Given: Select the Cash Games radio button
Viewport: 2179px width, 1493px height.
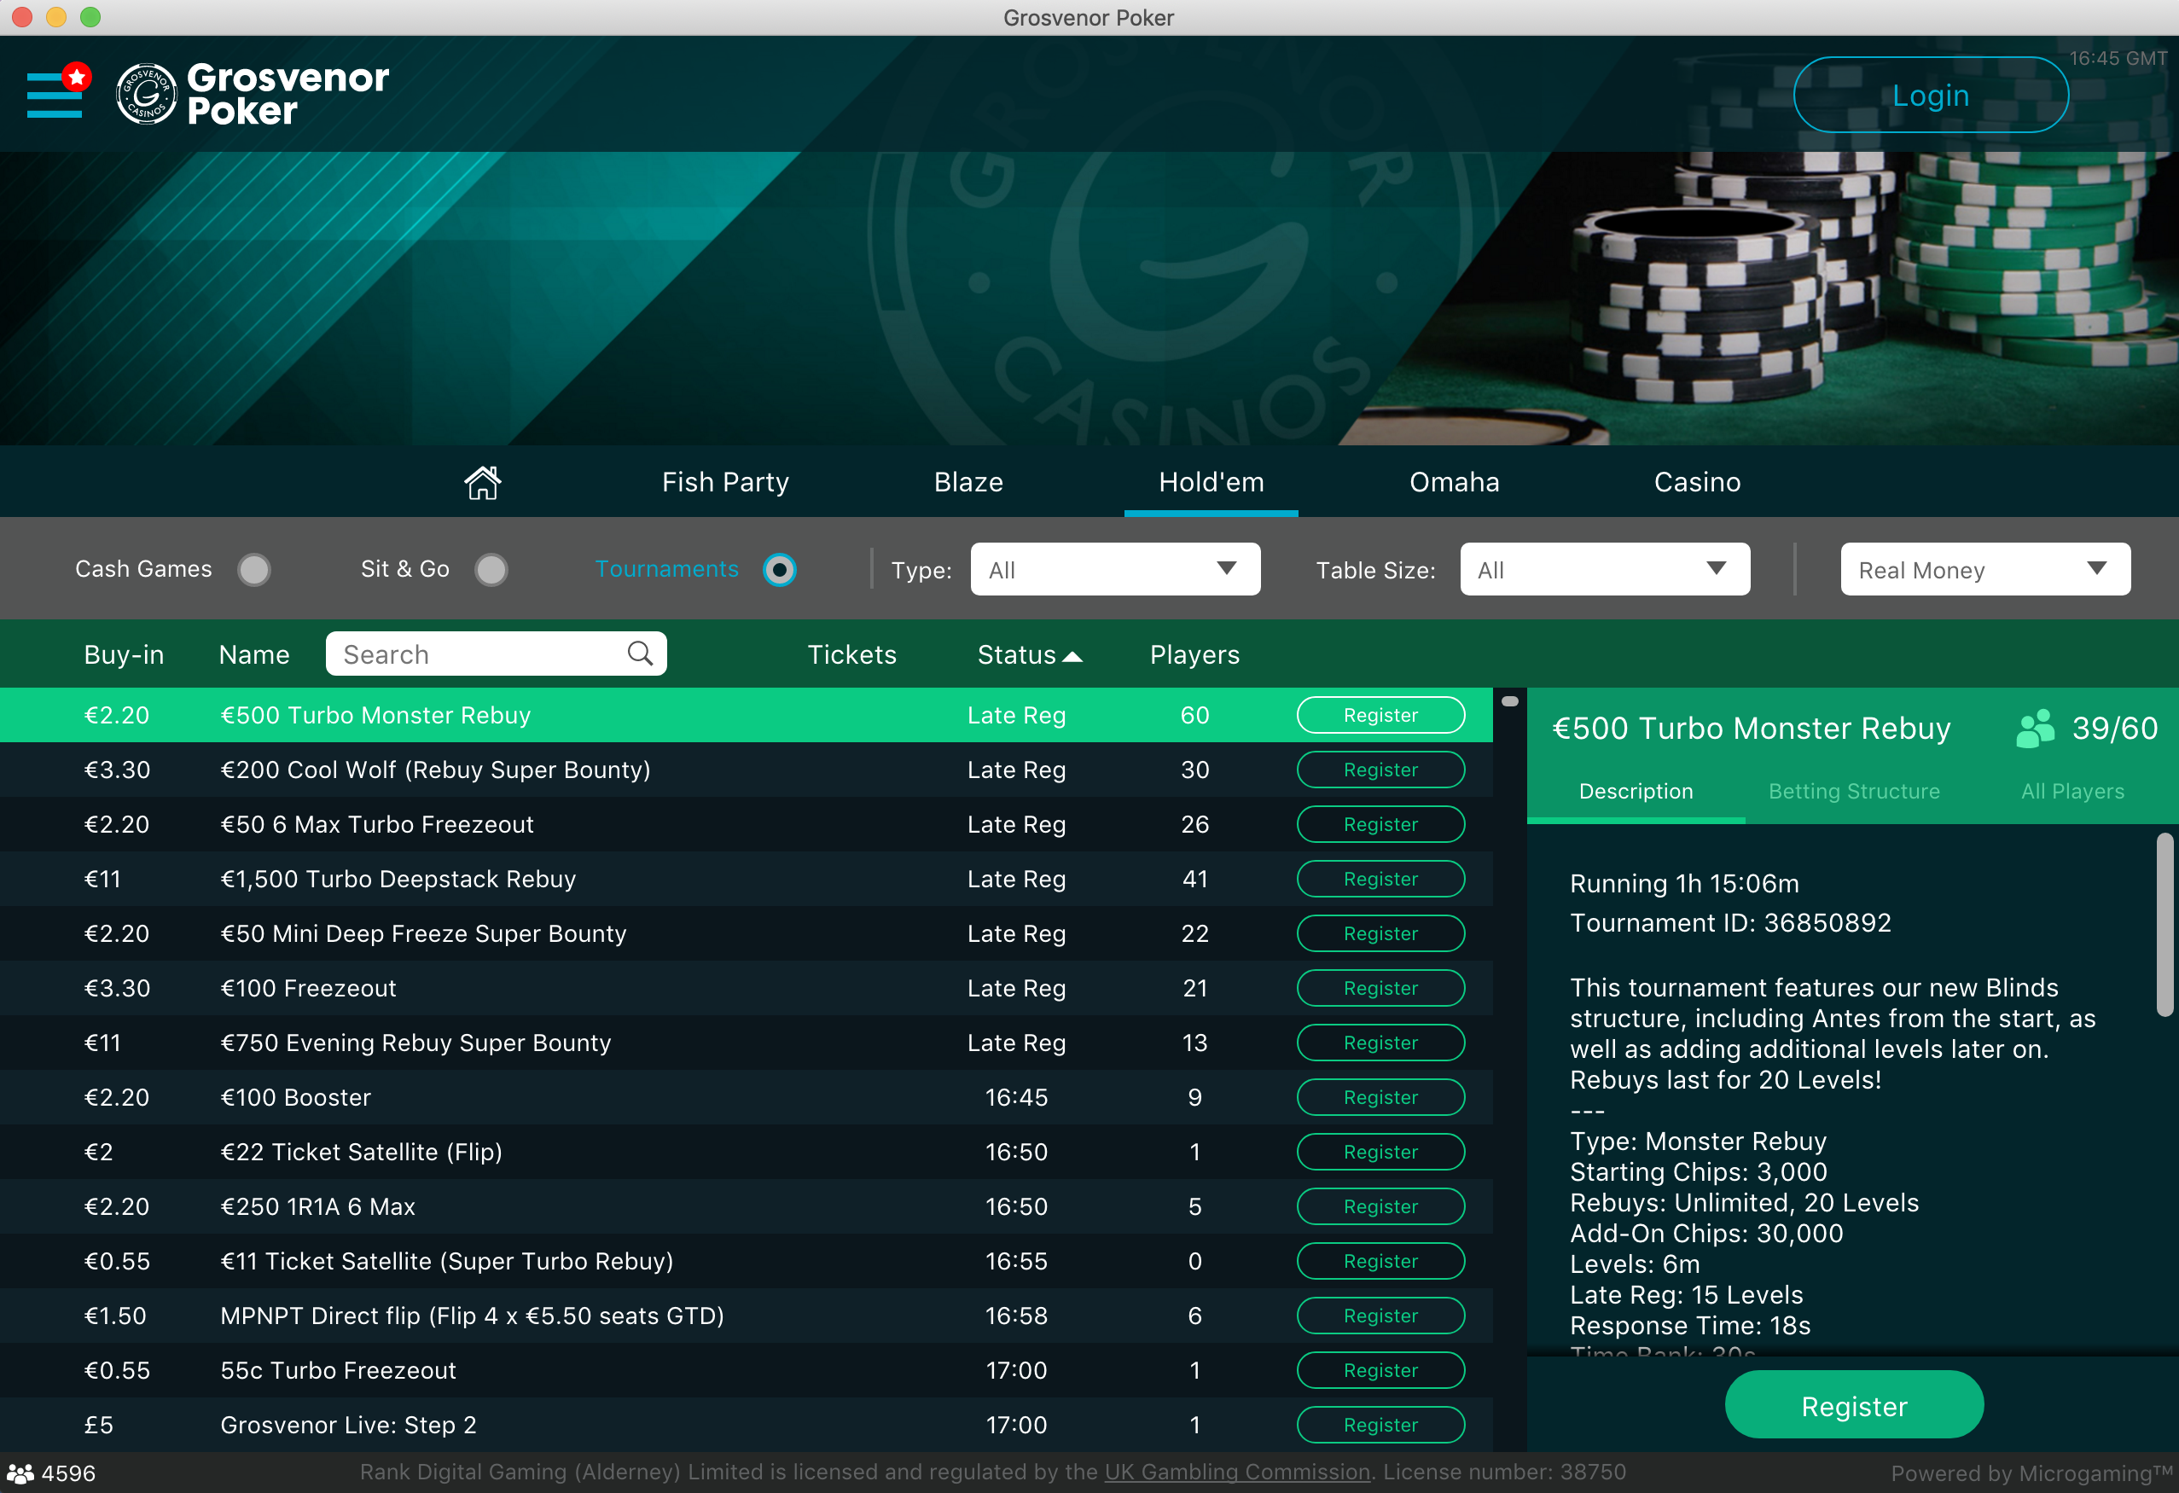Looking at the screenshot, I should [x=253, y=569].
